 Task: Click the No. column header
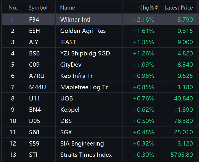tap(13, 8)
